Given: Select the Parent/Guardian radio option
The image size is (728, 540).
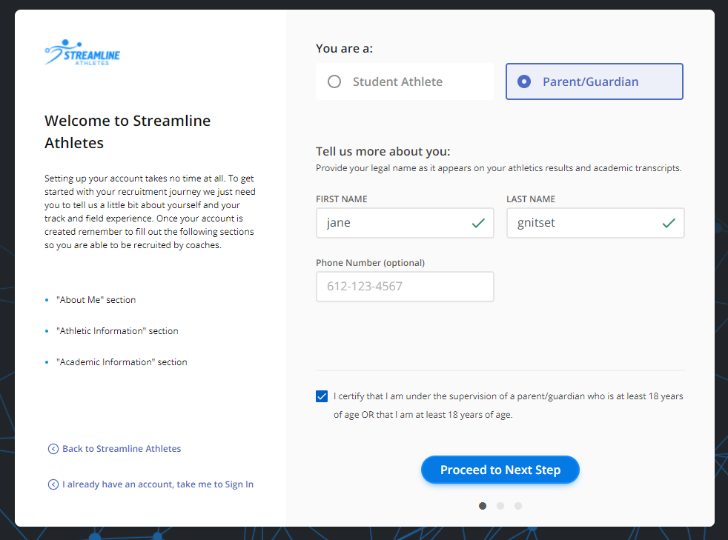Looking at the screenshot, I should [595, 81].
